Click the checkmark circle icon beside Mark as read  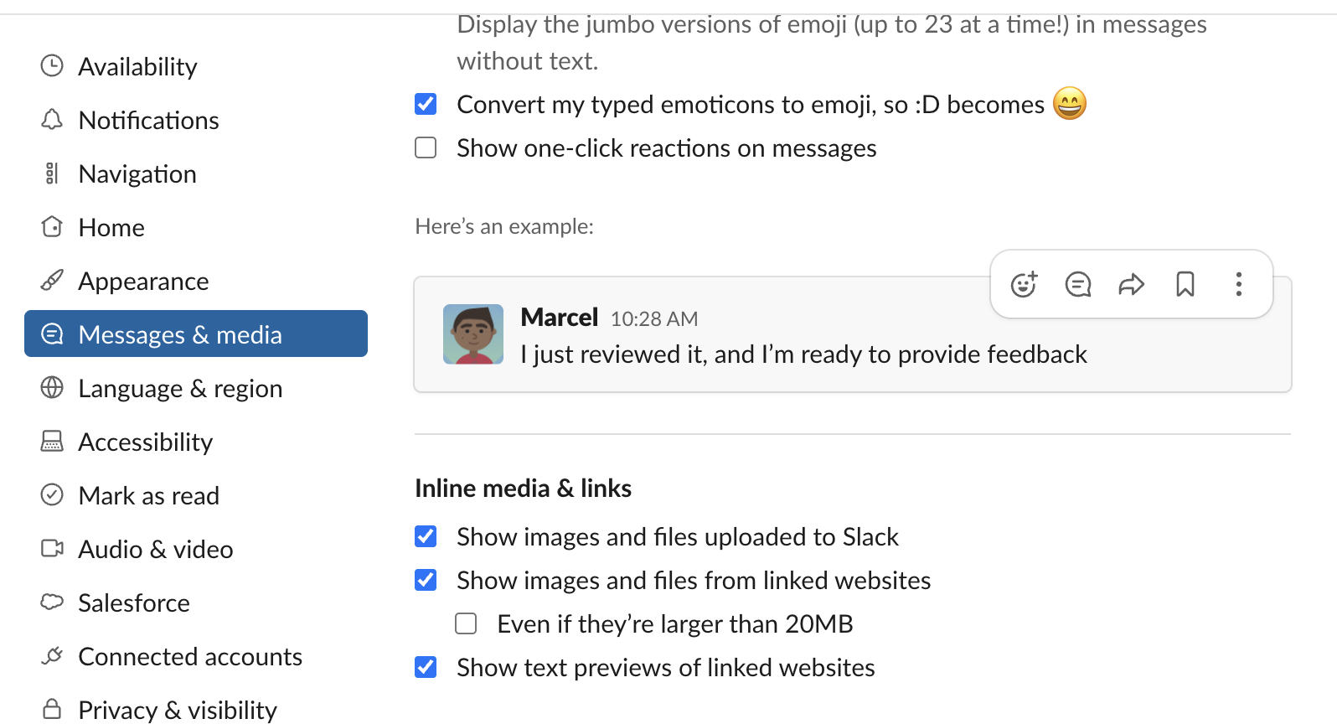52,495
